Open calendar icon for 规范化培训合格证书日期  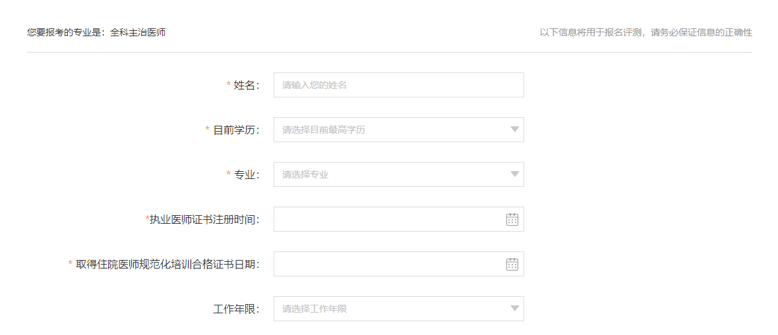(x=512, y=264)
